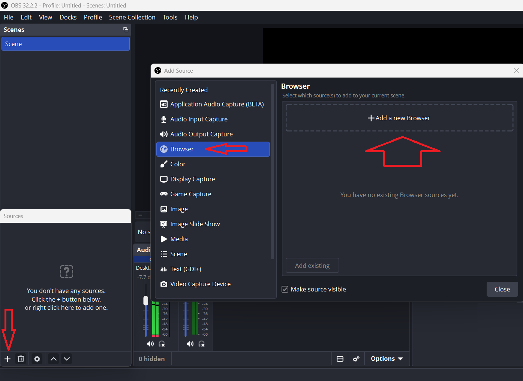Open source properties gear icon

click(x=37, y=359)
